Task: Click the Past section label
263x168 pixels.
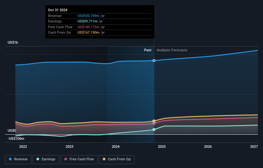Action: 148,50
